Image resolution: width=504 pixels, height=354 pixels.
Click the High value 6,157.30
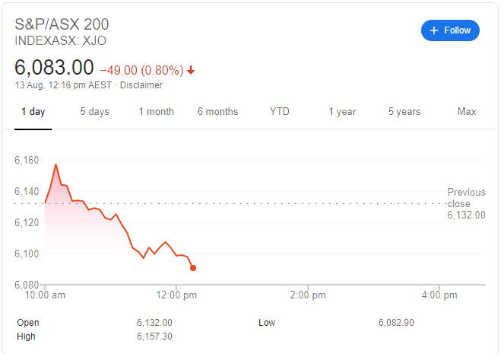[x=154, y=336]
